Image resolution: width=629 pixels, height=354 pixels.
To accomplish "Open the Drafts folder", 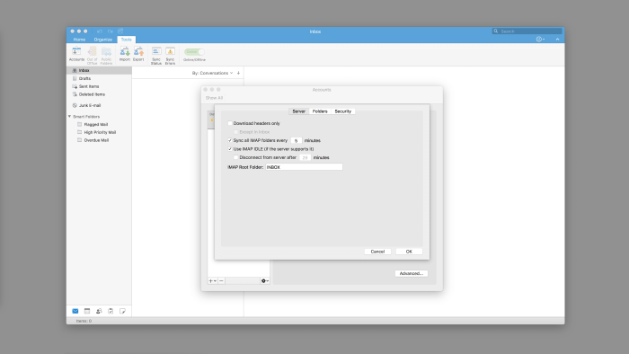I will pyautogui.click(x=99, y=78).
